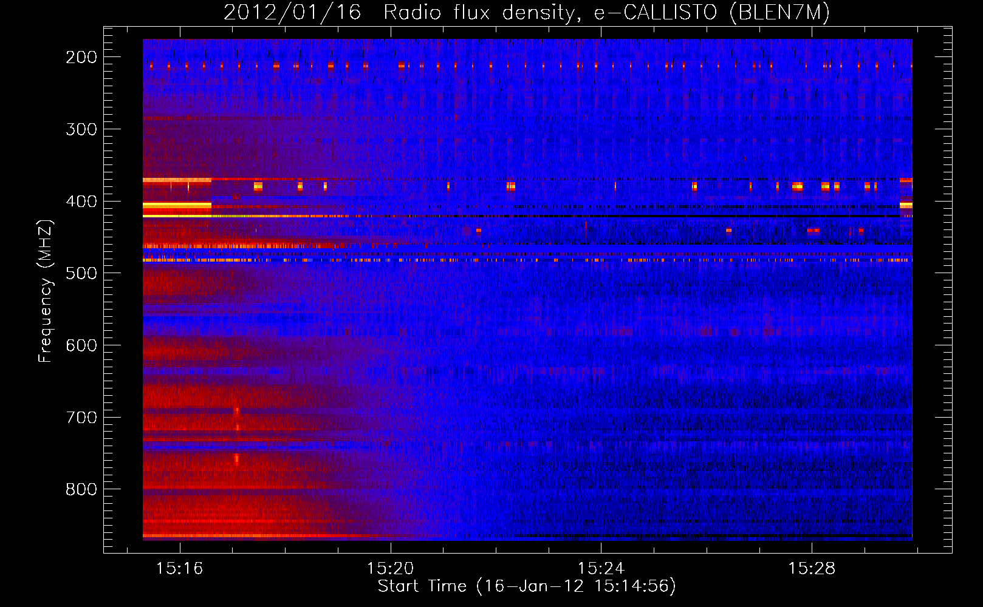Click the frequency tick label "400"
The height and width of the screenshot is (607, 983).
(81, 201)
